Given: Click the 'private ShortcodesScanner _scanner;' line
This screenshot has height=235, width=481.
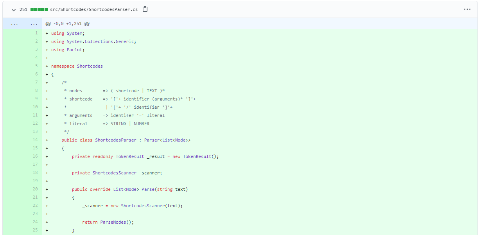Looking at the screenshot, I should point(117,173).
